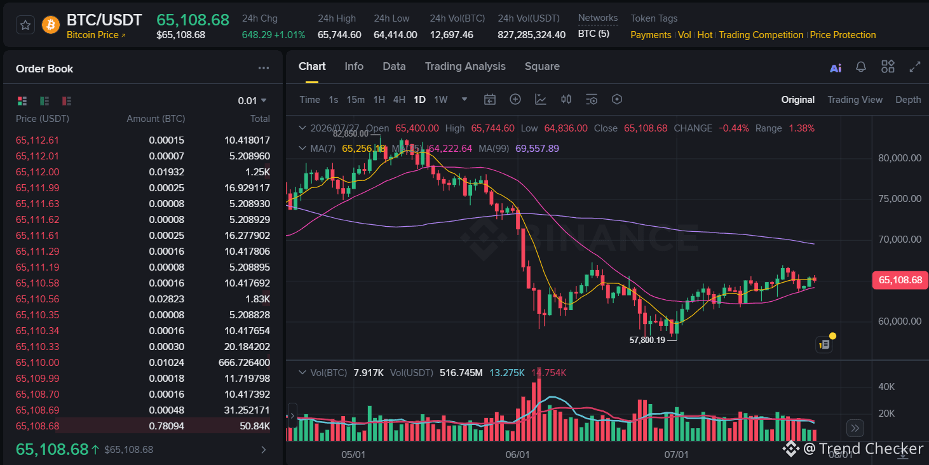The width and height of the screenshot is (929, 465).
Task: Open technical indicators line-chart icon
Action: click(x=541, y=99)
